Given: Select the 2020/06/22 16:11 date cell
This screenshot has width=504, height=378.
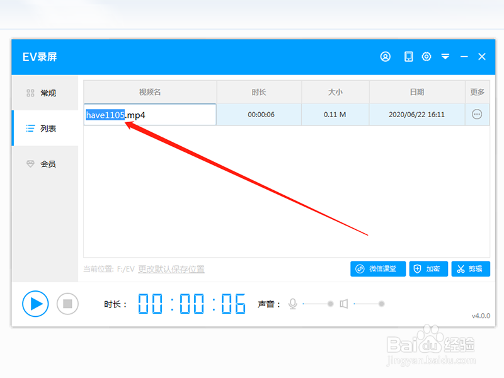Looking at the screenshot, I should (417, 115).
